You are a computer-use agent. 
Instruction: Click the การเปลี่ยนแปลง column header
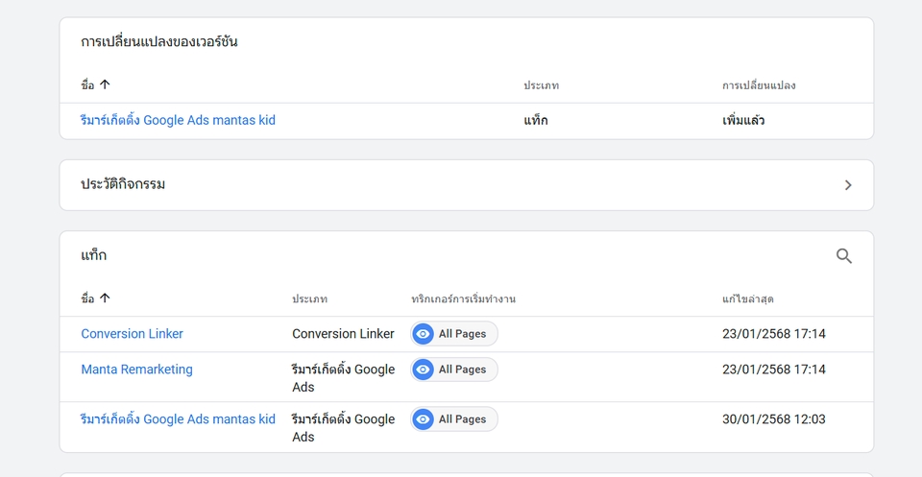point(759,85)
